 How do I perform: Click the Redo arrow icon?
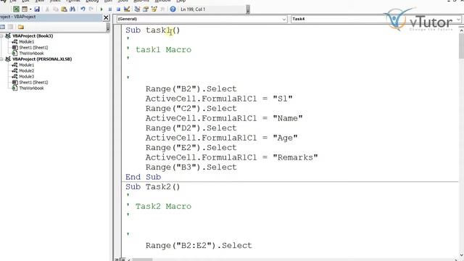(x=91, y=9)
